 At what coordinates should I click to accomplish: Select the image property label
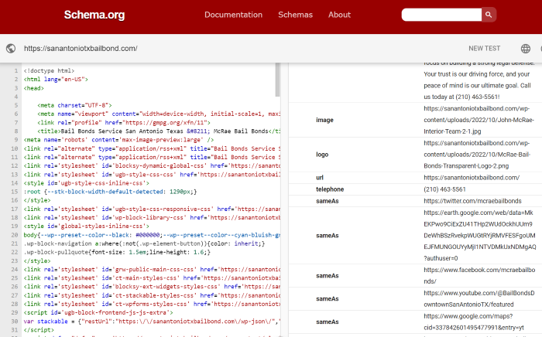[x=324, y=120]
